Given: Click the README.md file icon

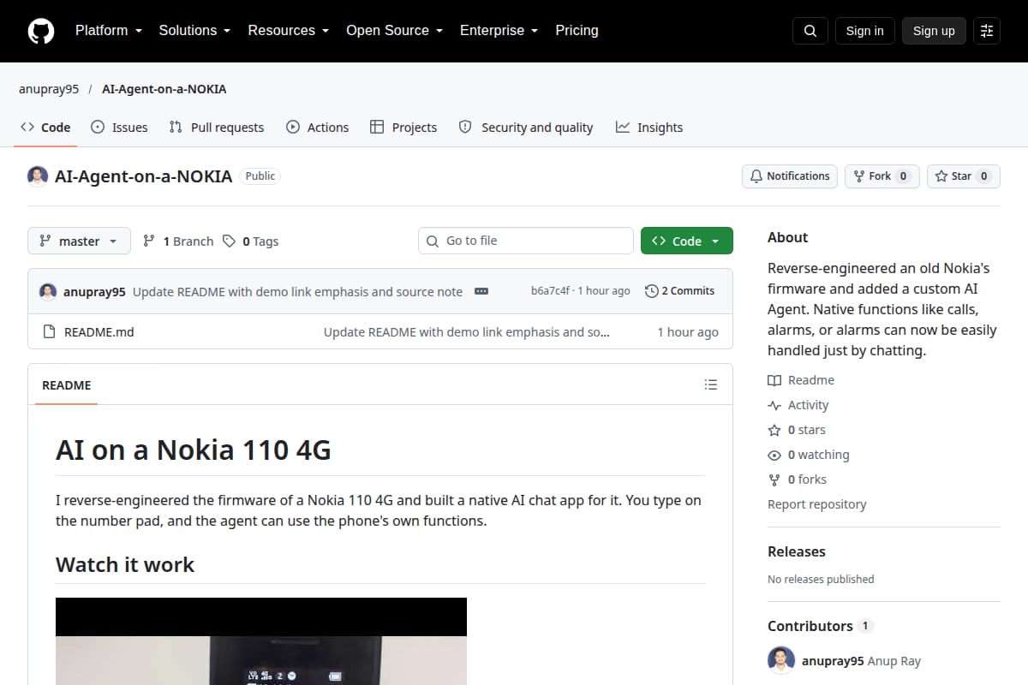Looking at the screenshot, I should pyautogui.click(x=49, y=332).
